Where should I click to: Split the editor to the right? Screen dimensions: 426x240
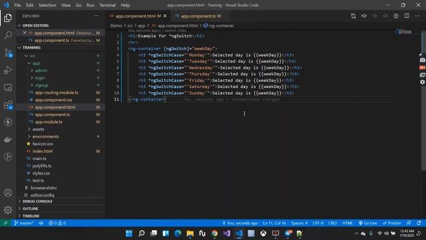[407, 16]
